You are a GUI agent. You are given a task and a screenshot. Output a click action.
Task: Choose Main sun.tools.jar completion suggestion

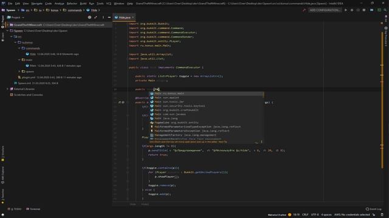coord(206,102)
